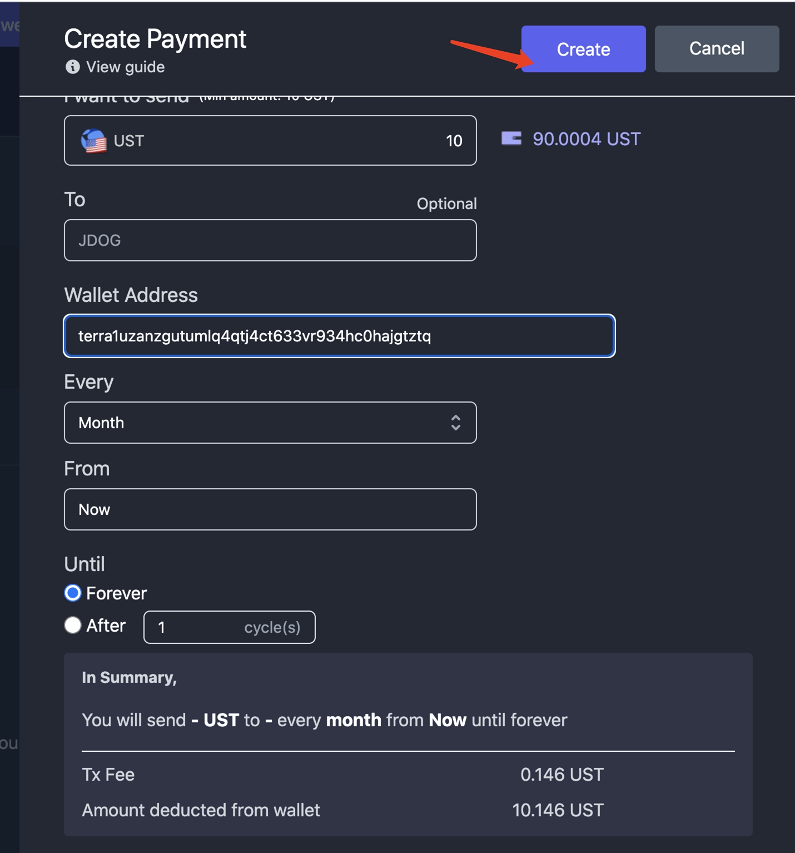The image size is (795, 853).
Task: Click the Create button
Action: [x=583, y=49]
